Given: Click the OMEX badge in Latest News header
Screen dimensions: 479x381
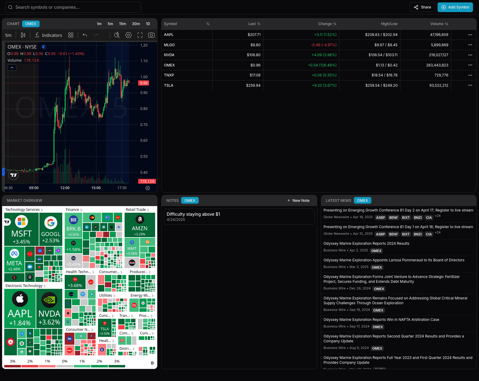Looking at the screenshot, I should coord(362,201).
